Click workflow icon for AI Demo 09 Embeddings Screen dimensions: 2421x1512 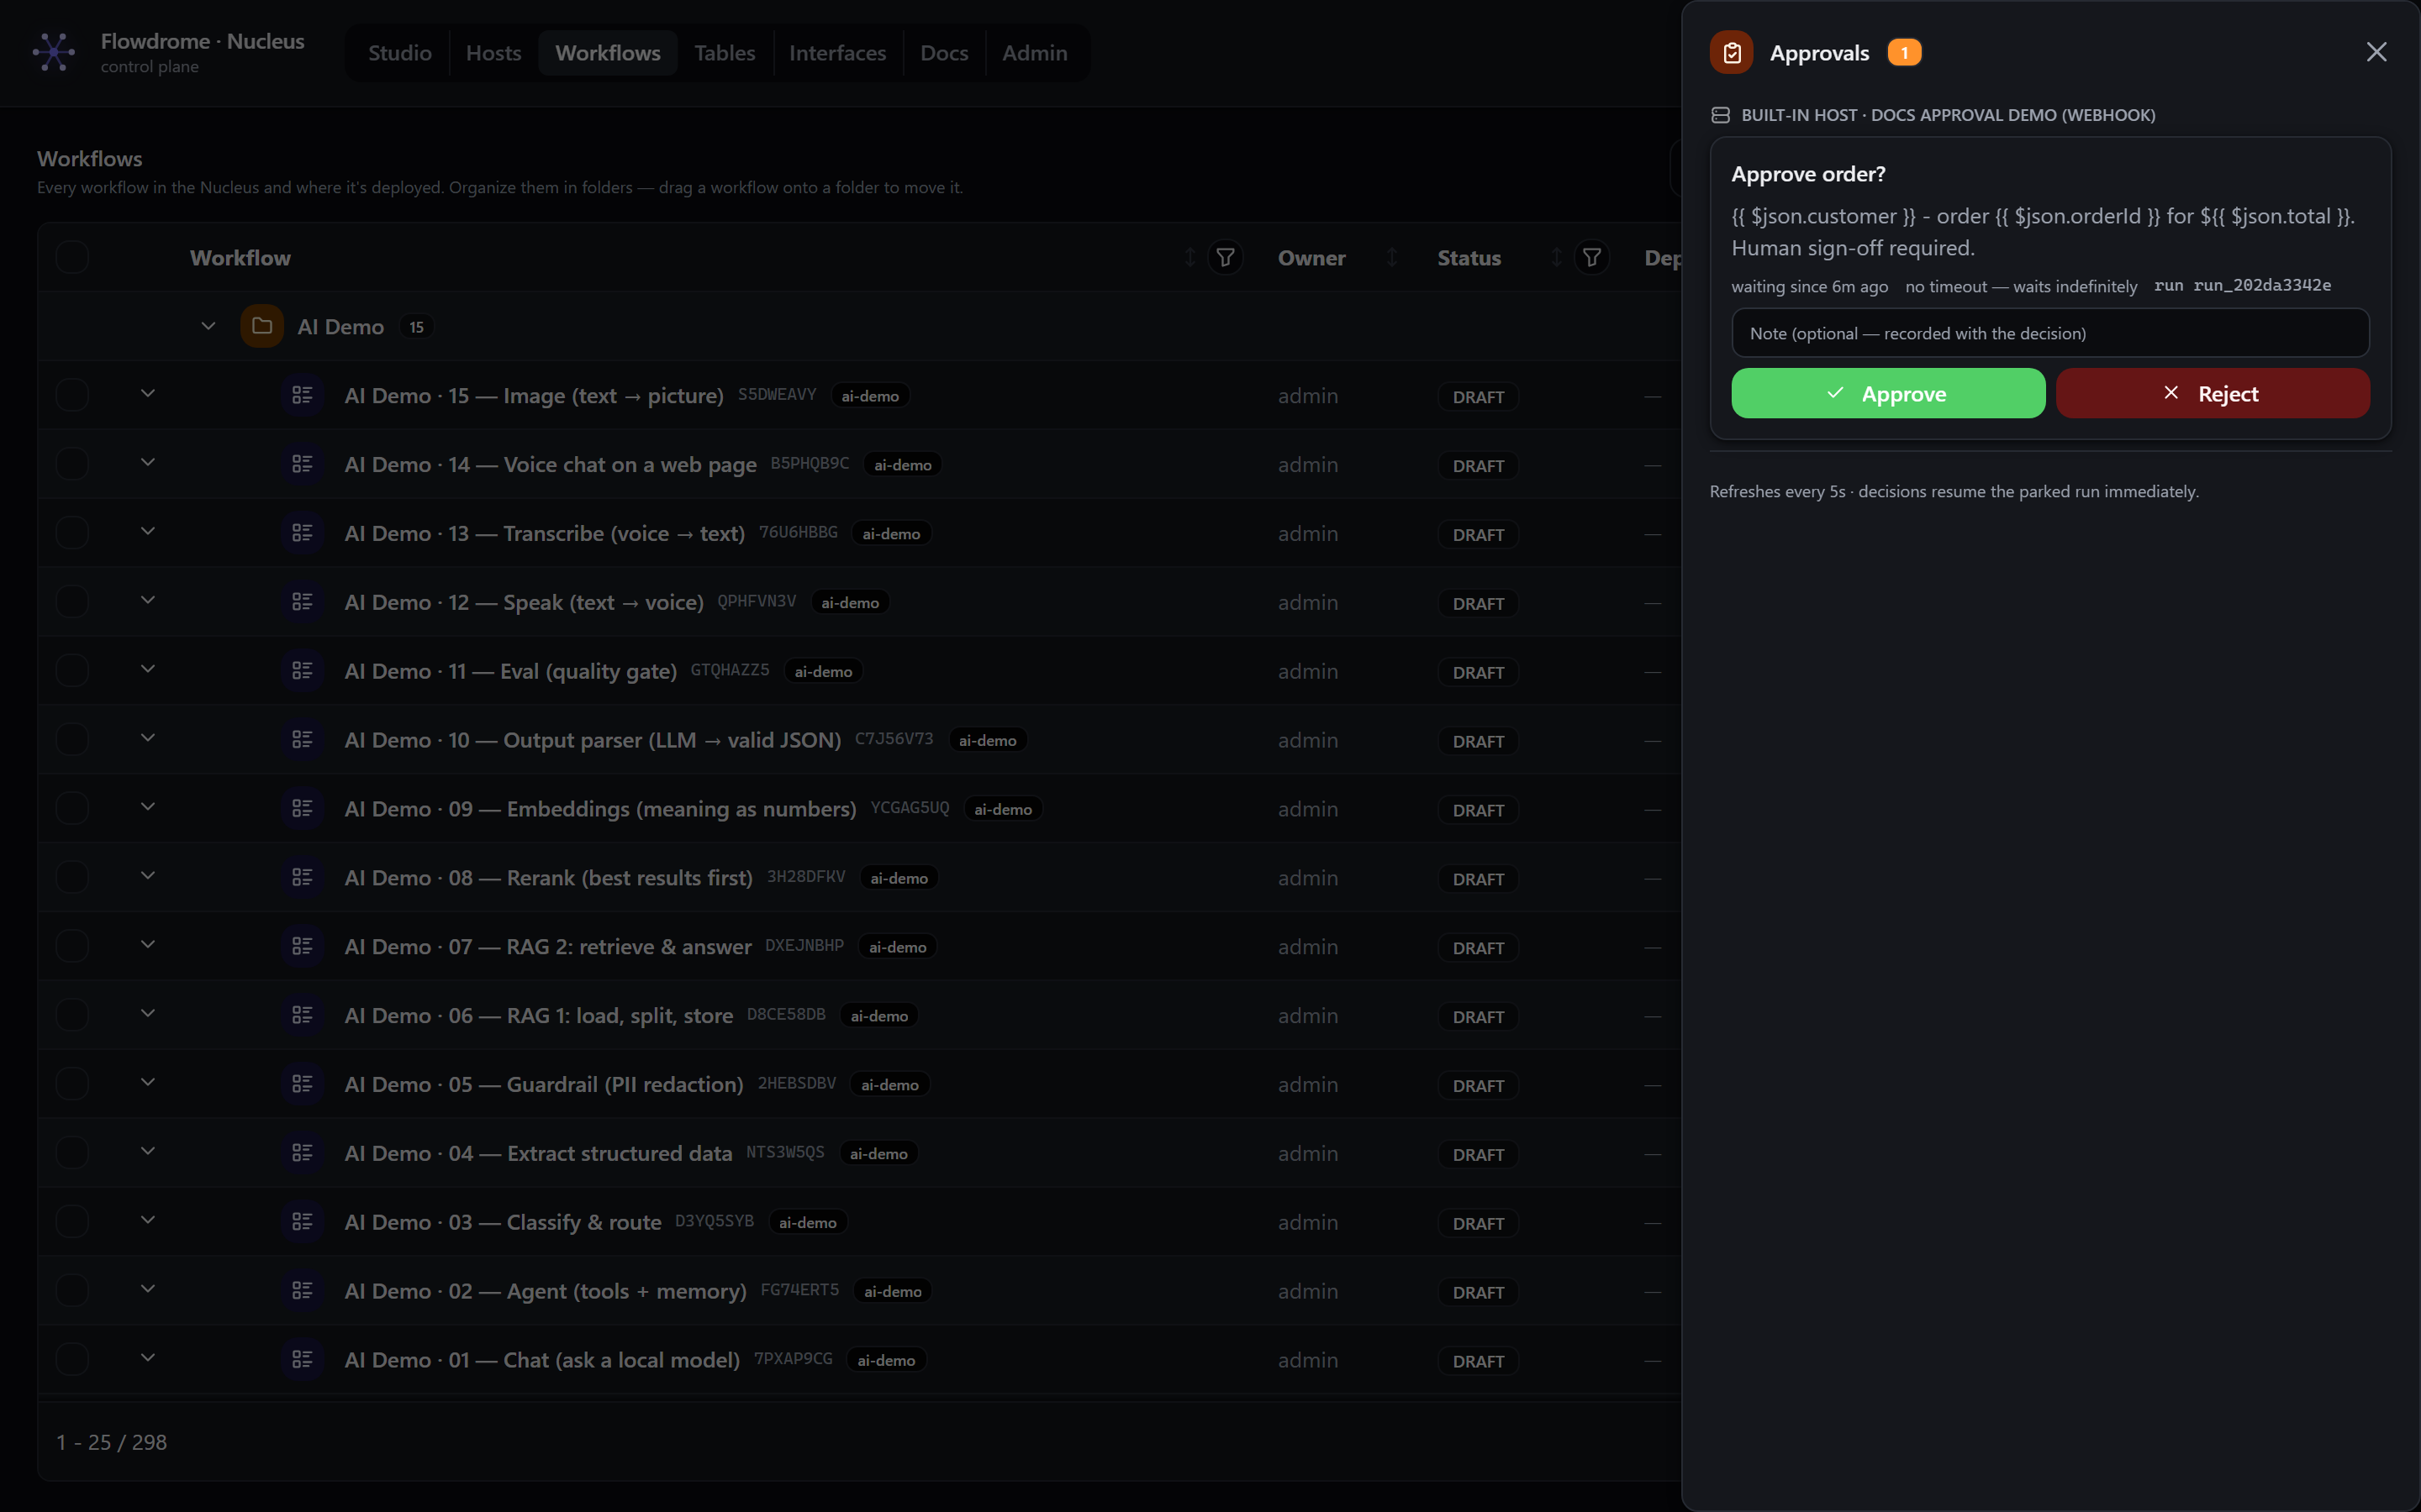click(302, 808)
